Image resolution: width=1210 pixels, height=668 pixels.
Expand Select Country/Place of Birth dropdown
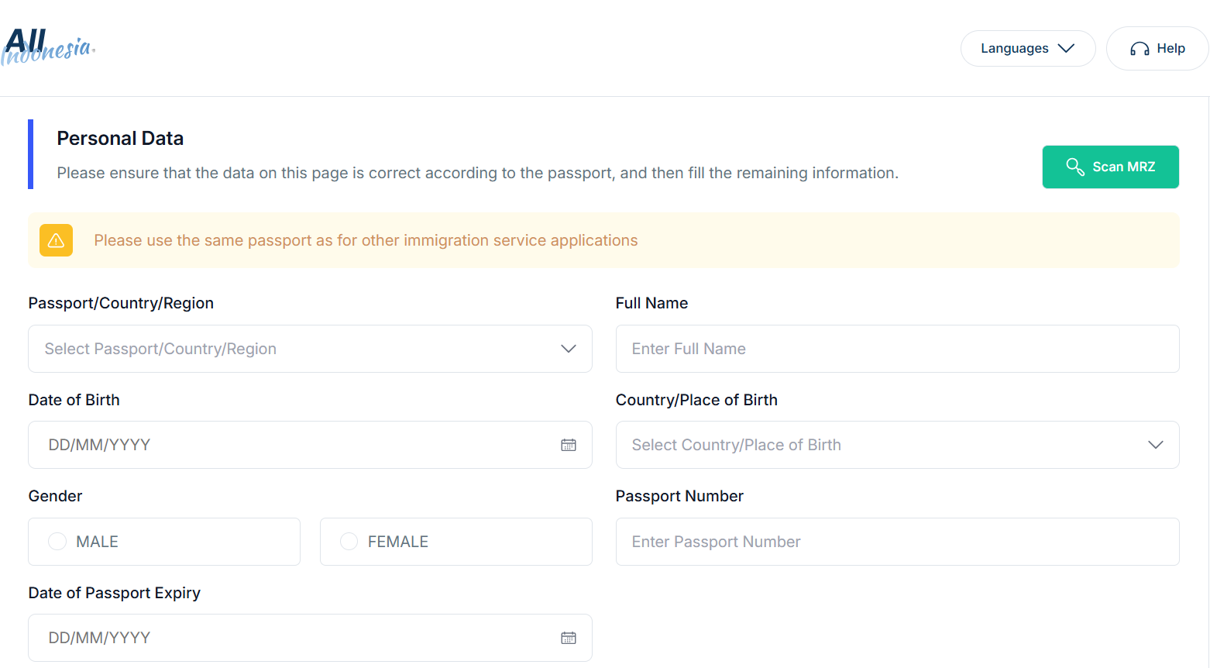[x=897, y=445]
